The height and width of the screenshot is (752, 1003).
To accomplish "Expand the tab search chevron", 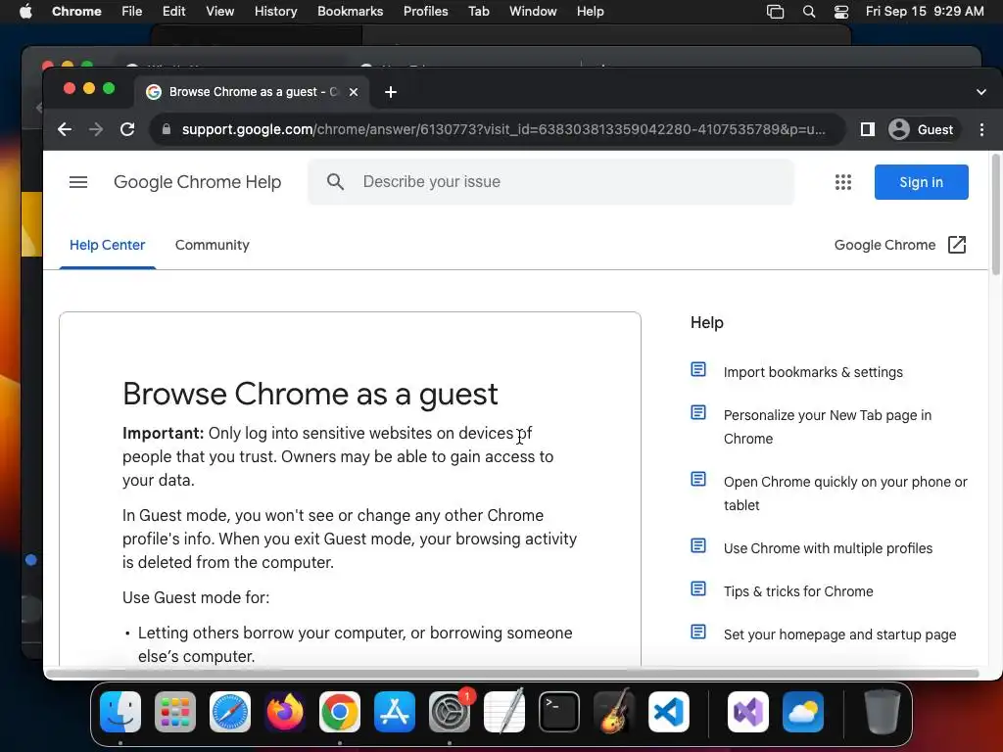I will (x=981, y=92).
